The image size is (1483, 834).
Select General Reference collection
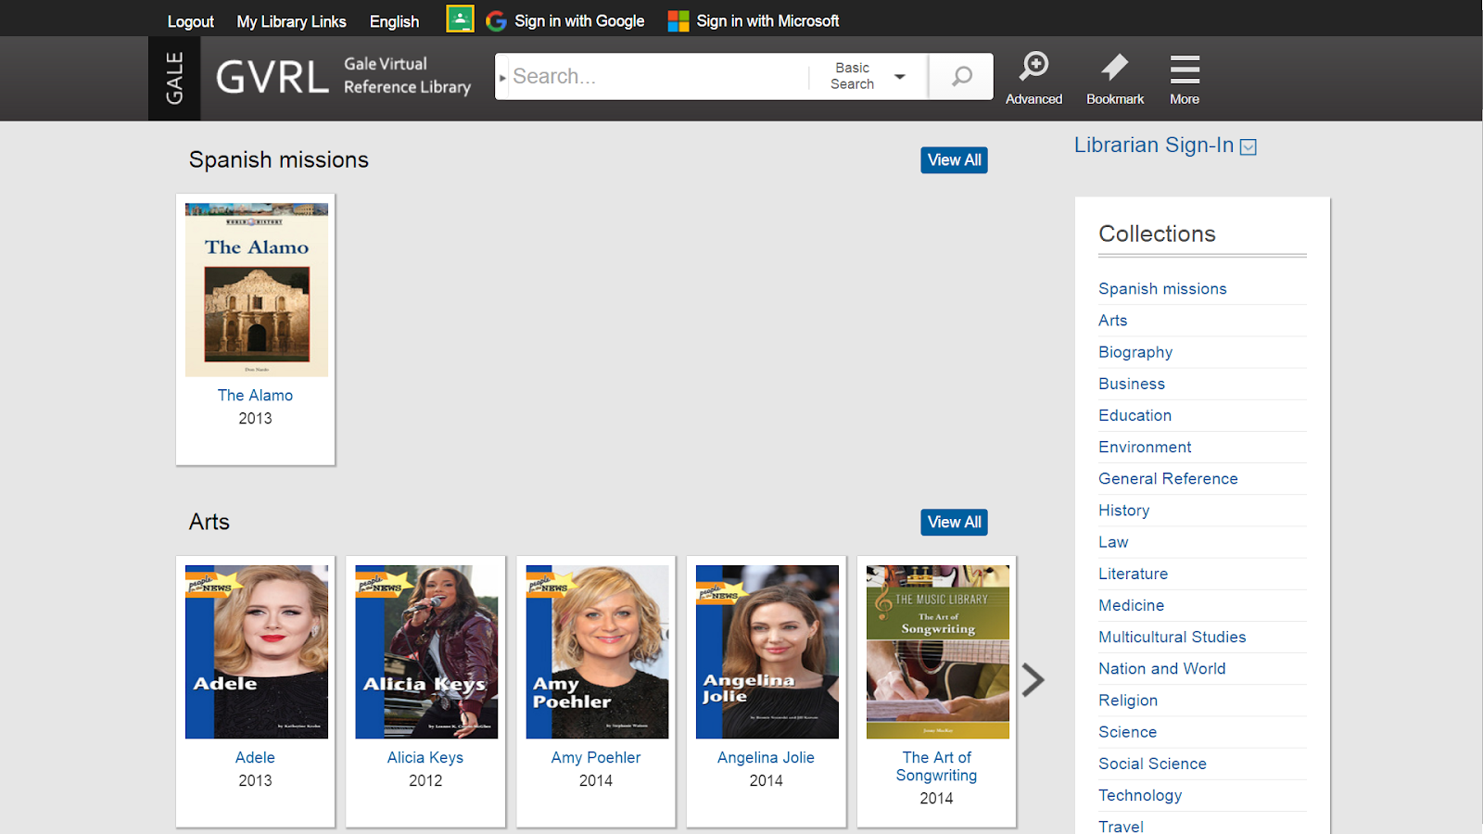coord(1168,479)
